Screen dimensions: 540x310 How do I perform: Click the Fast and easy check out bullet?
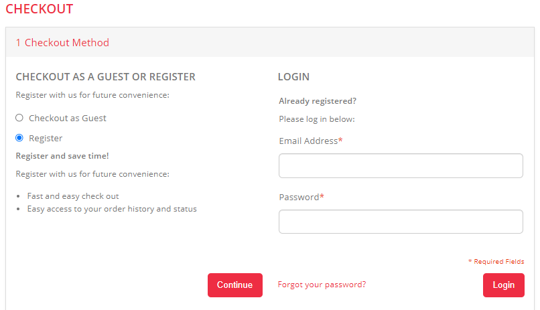pyautogui.click(x=73, y=196)
